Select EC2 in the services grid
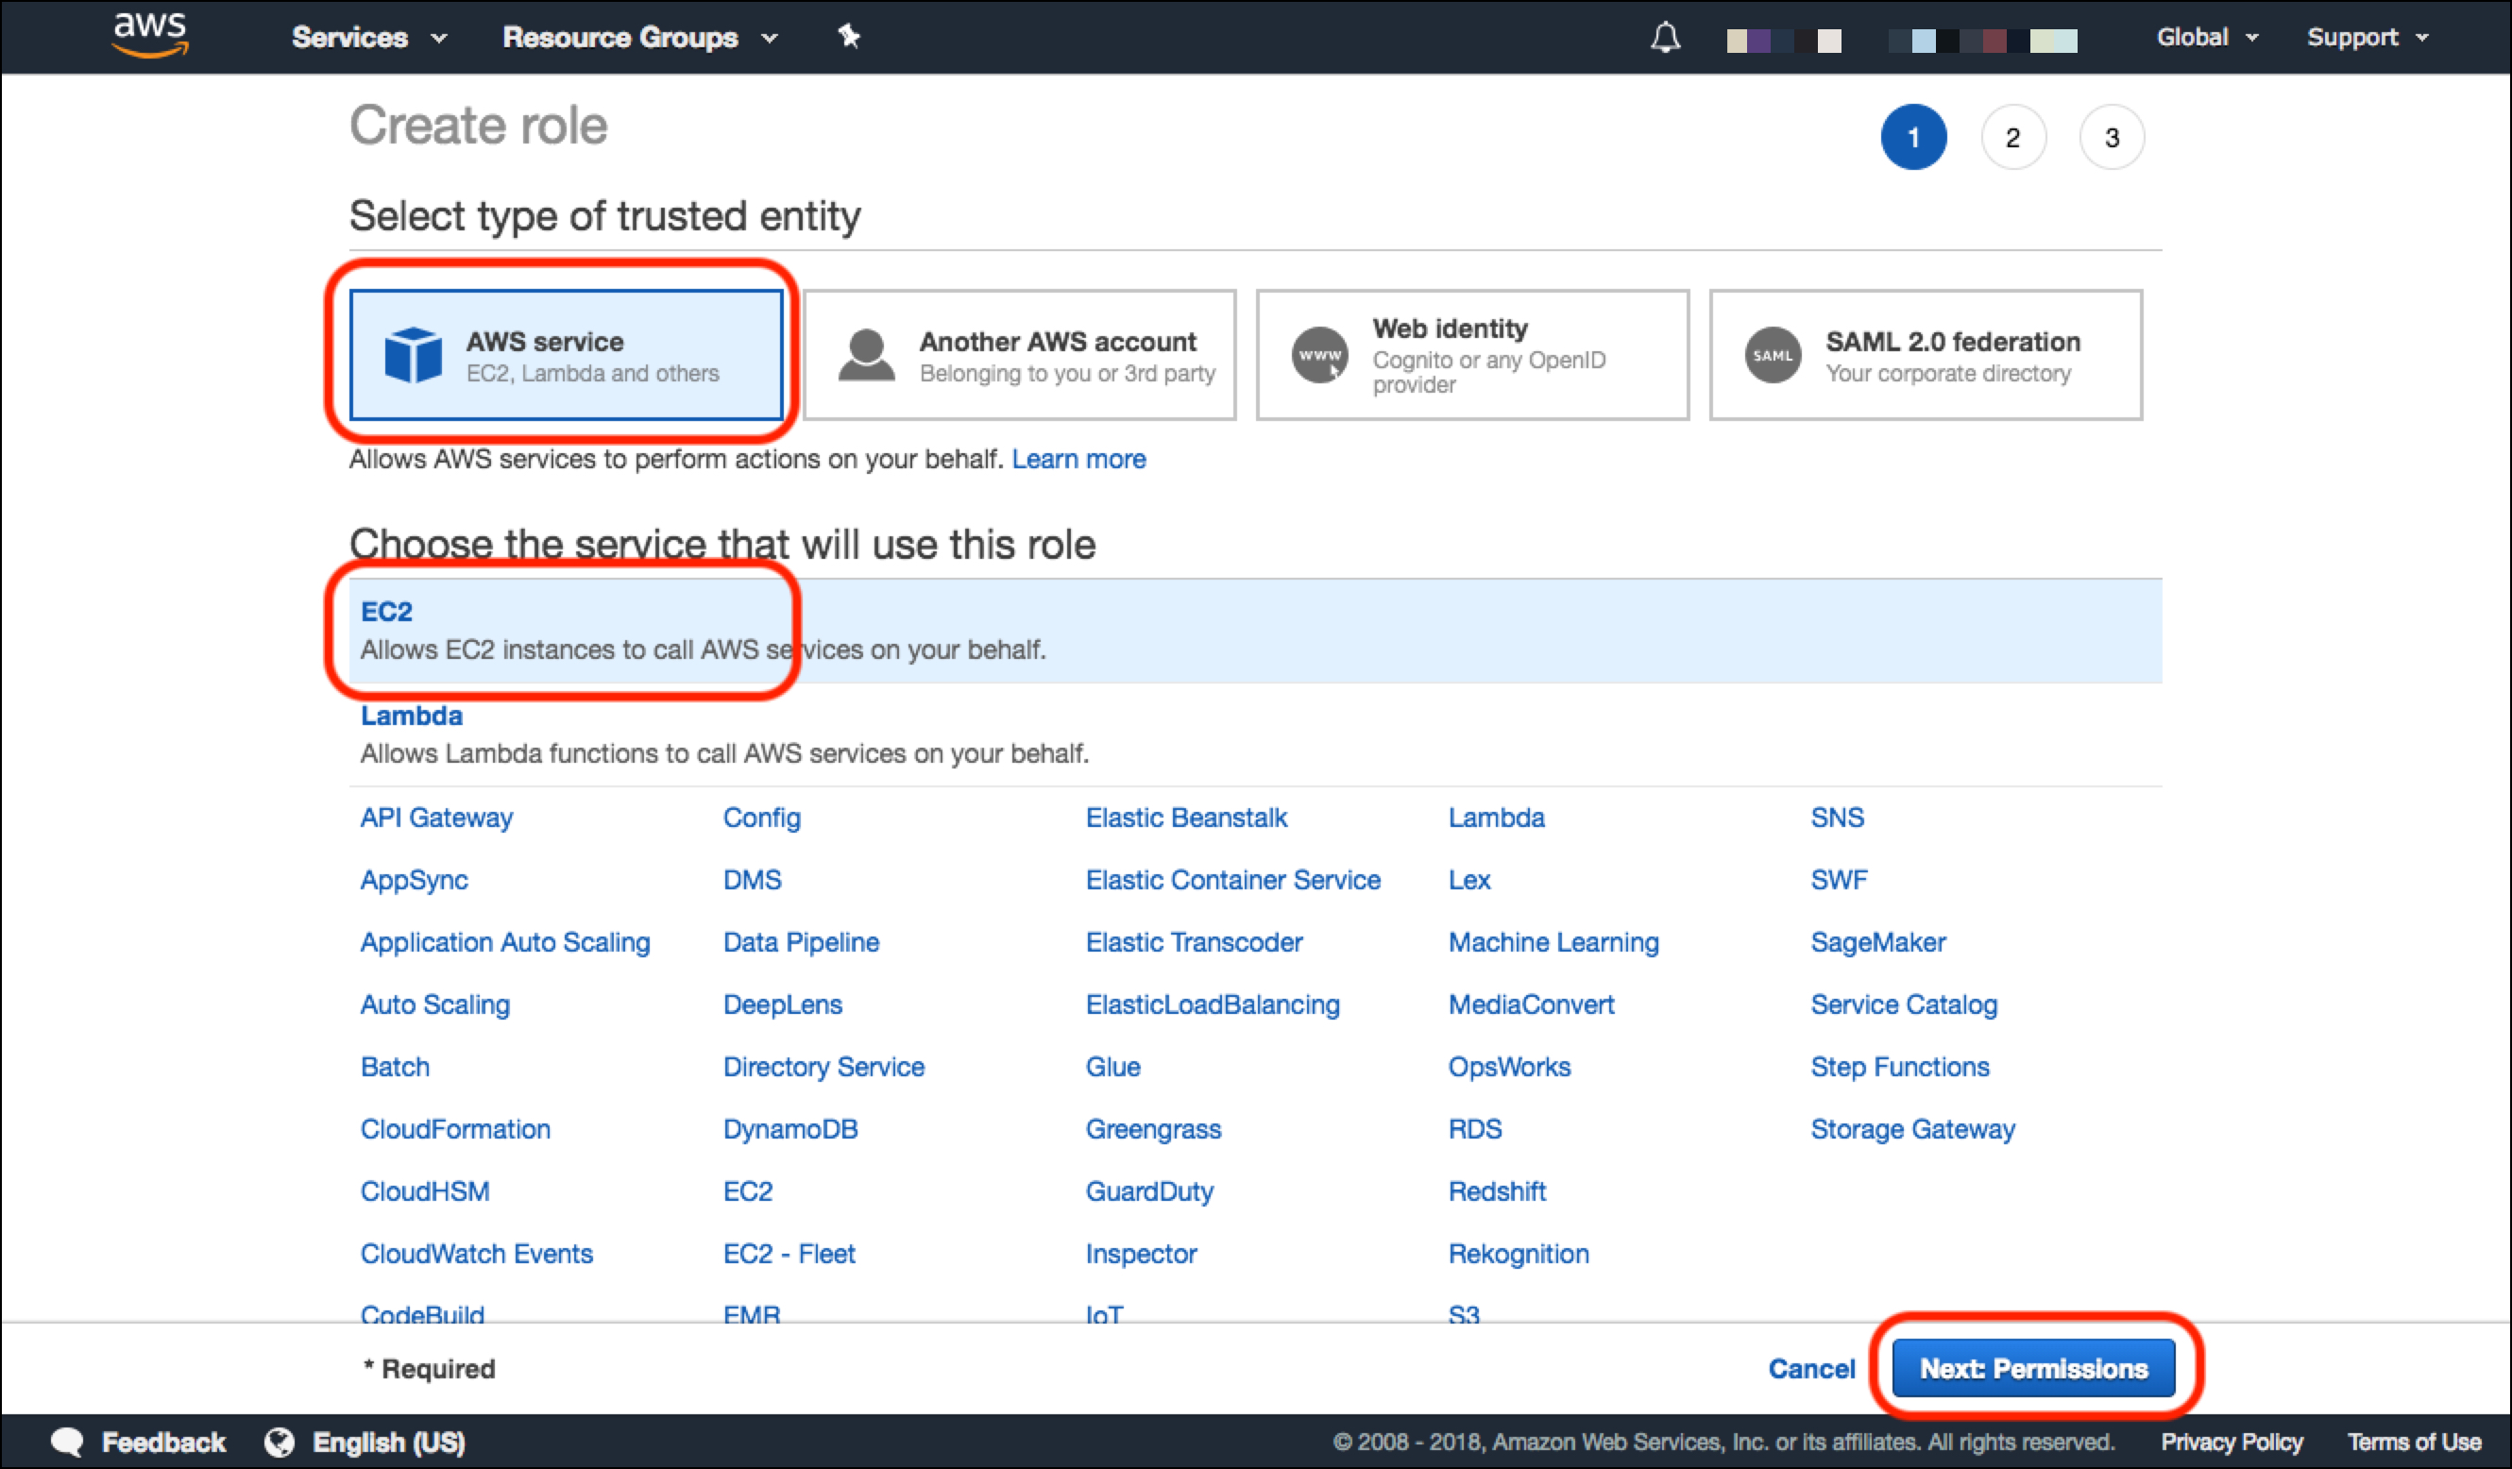This screenshot has width=2512, height=1469. [748, 1190]
